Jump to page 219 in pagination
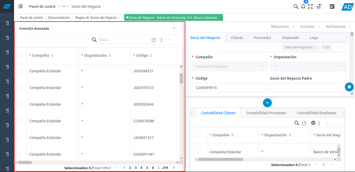The image size is (355, 172). point(165,168)
